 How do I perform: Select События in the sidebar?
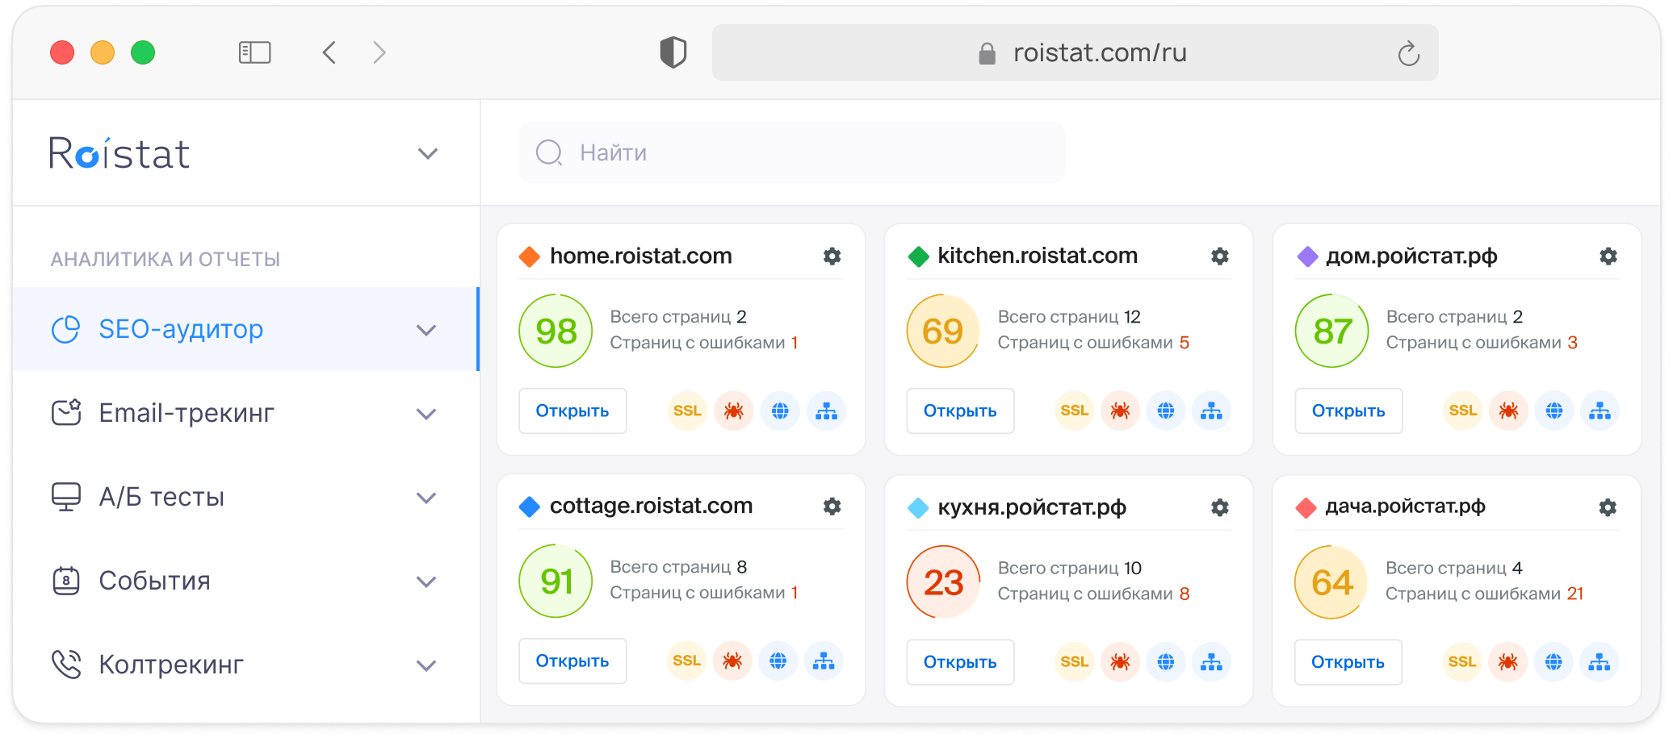pyautogui.click(x=246, y=581)
